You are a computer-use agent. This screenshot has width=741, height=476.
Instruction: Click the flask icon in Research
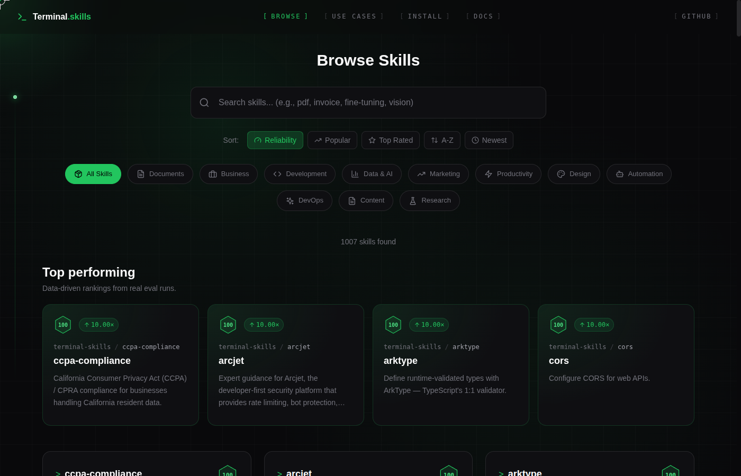(x=413, y=201)
